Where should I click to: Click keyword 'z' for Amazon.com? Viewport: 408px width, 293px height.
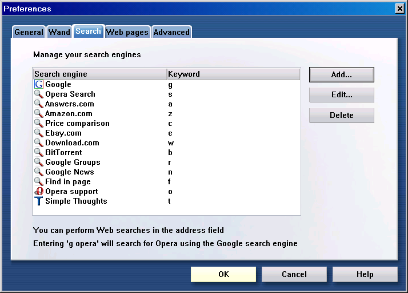pos(170,114)
